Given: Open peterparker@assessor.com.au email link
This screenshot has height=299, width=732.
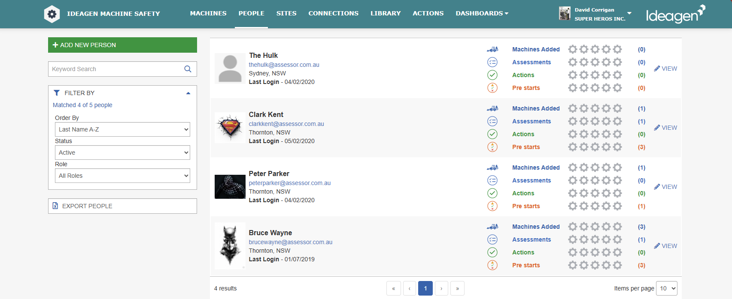Looking at the screenshot, I should coord(290,183).
